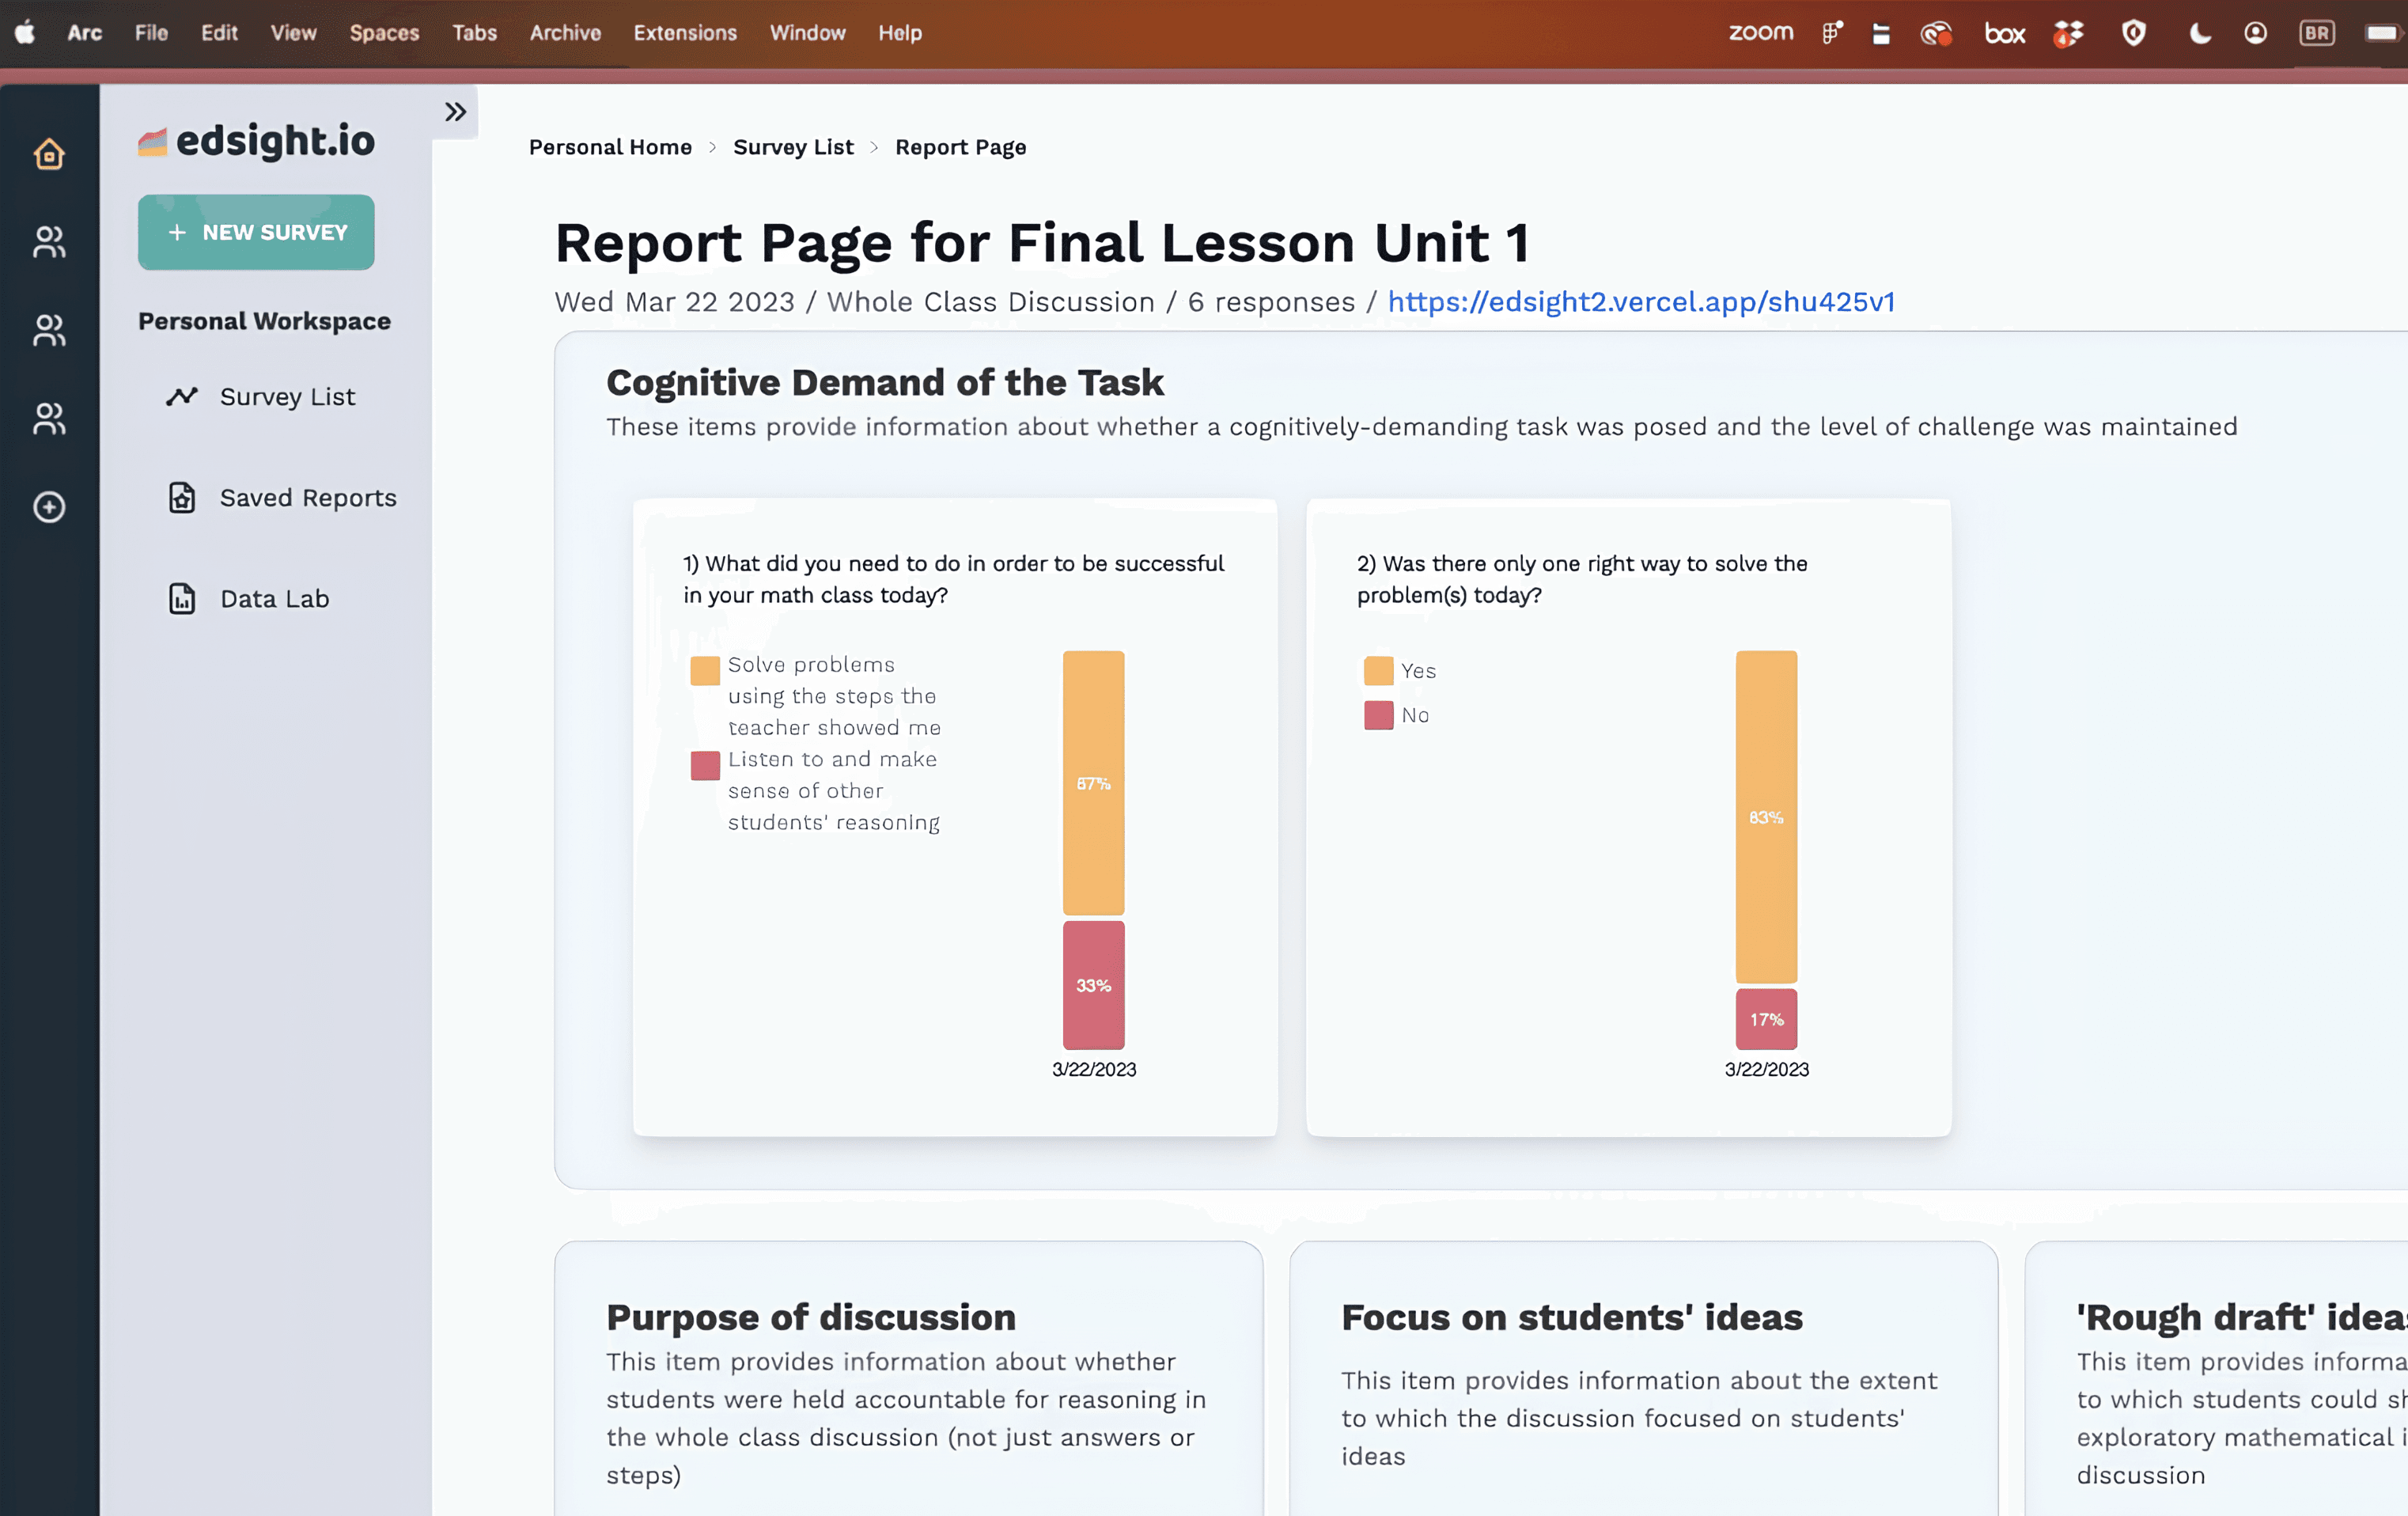The width and height of the screenshot is (2408, 1516).
Task: Click the Data Lab file chart icon
Action: point(182,598)
